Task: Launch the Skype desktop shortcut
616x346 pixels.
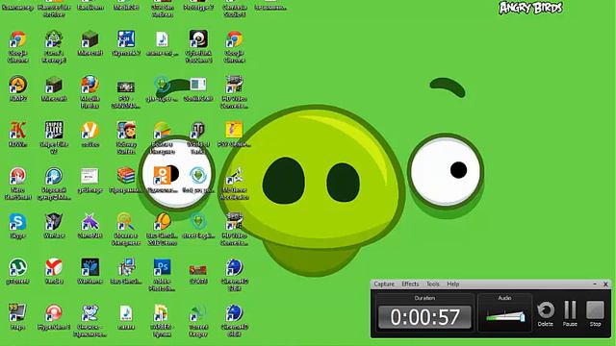Action: click(17, 222)
